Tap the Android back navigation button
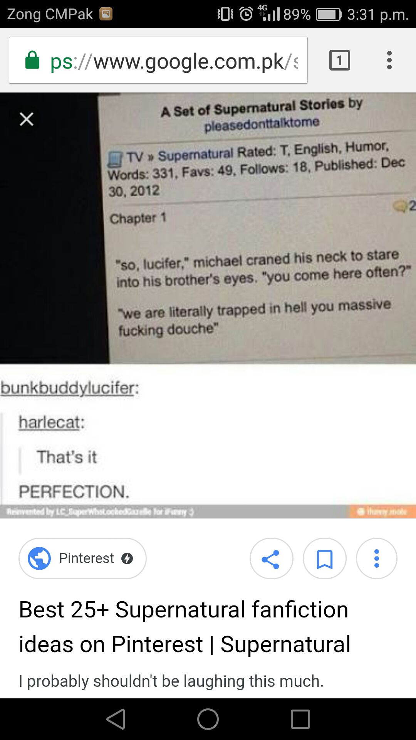The width and height of the screenshot is (416, 740). click(116, 719)
